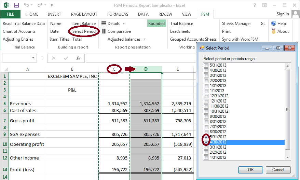Open the Excel application icon menu
The width and height of the screenshot is (300, 180).
tap(6, 5)
